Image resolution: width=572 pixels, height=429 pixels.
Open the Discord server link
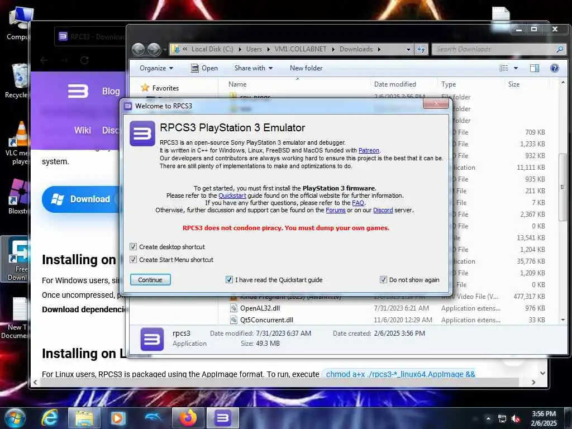coord(383,210)
